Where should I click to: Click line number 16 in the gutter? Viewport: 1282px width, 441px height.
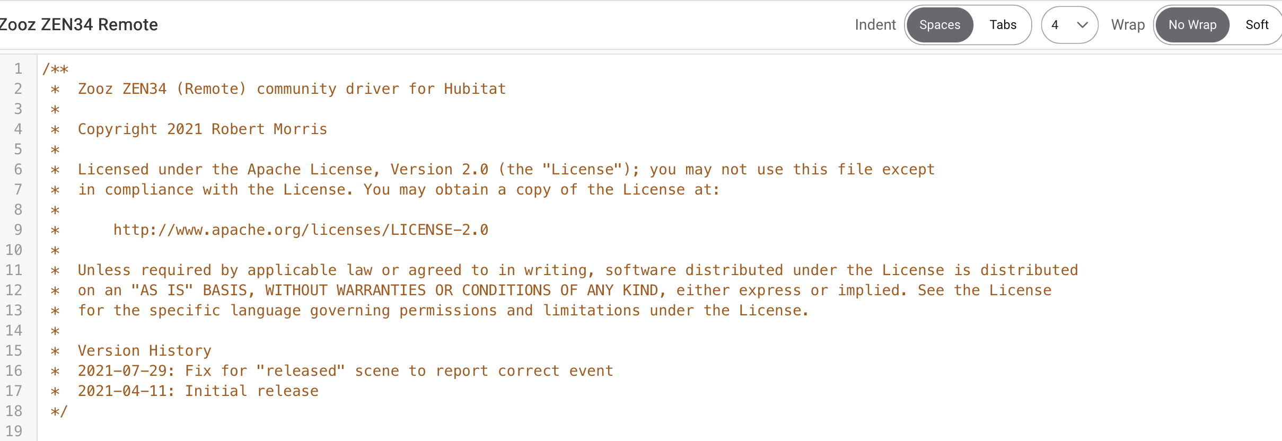coord(14,371)
